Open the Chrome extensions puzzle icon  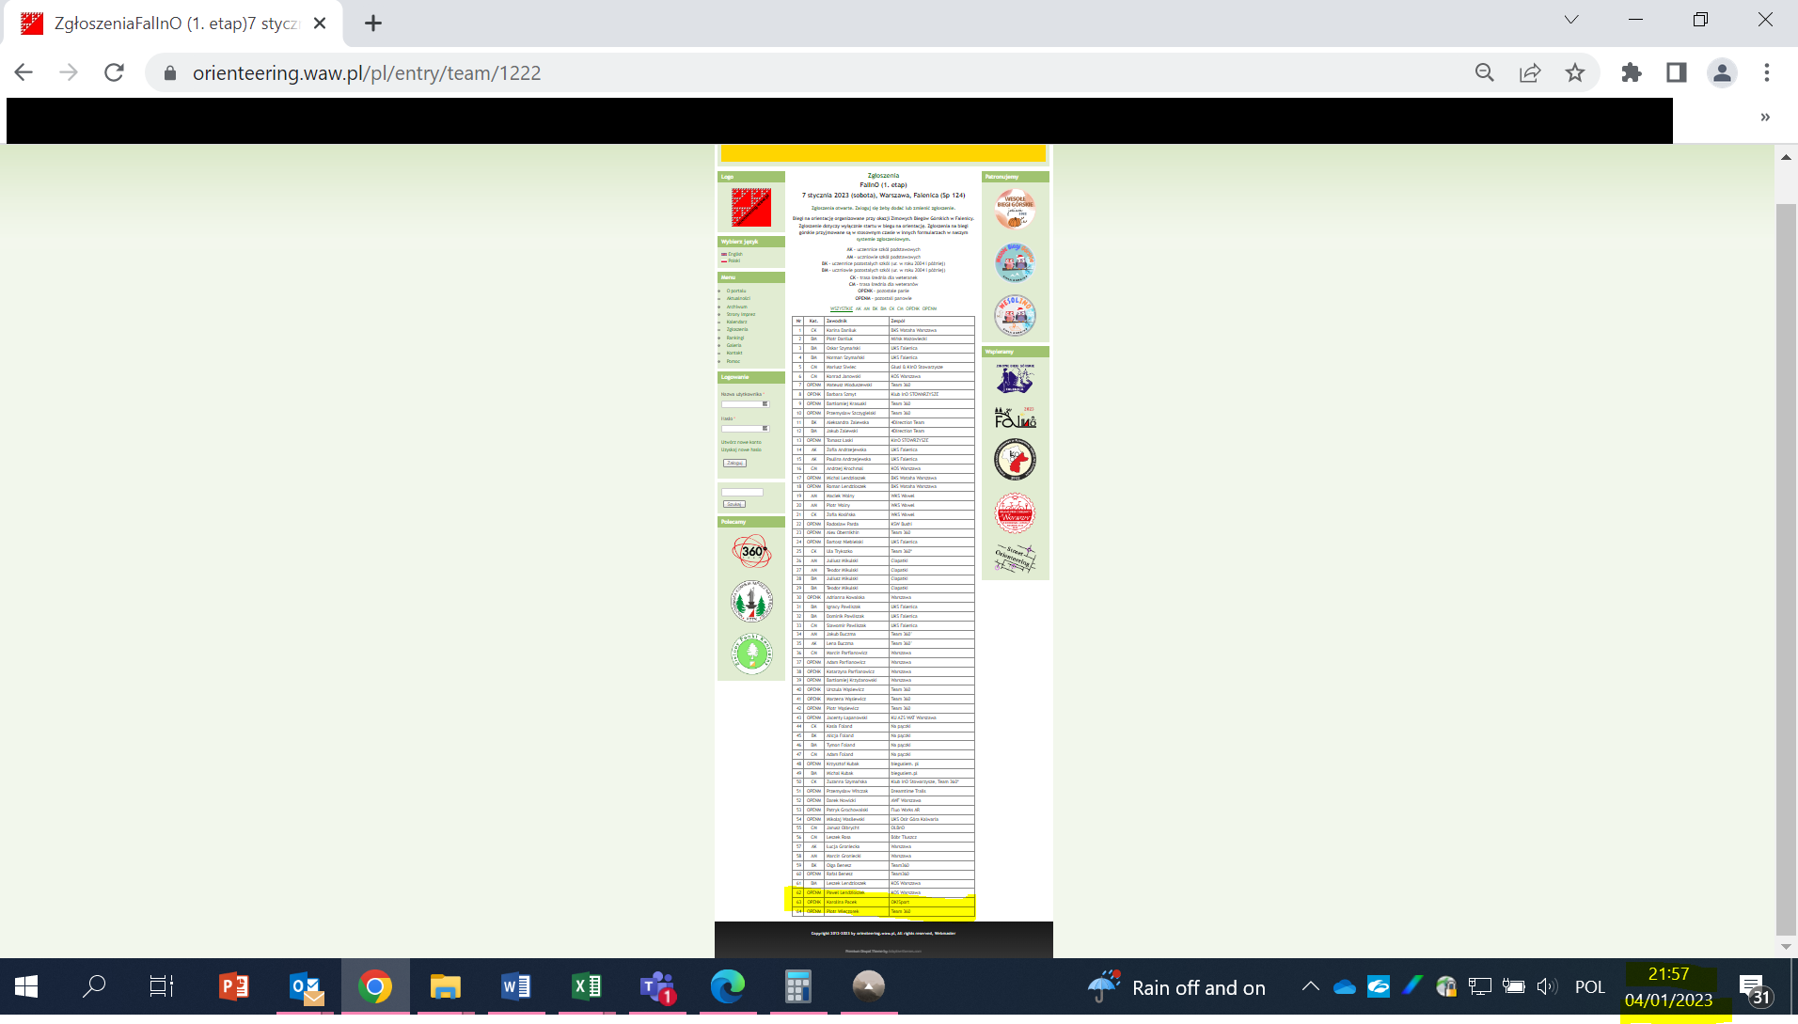point(1632,72)
